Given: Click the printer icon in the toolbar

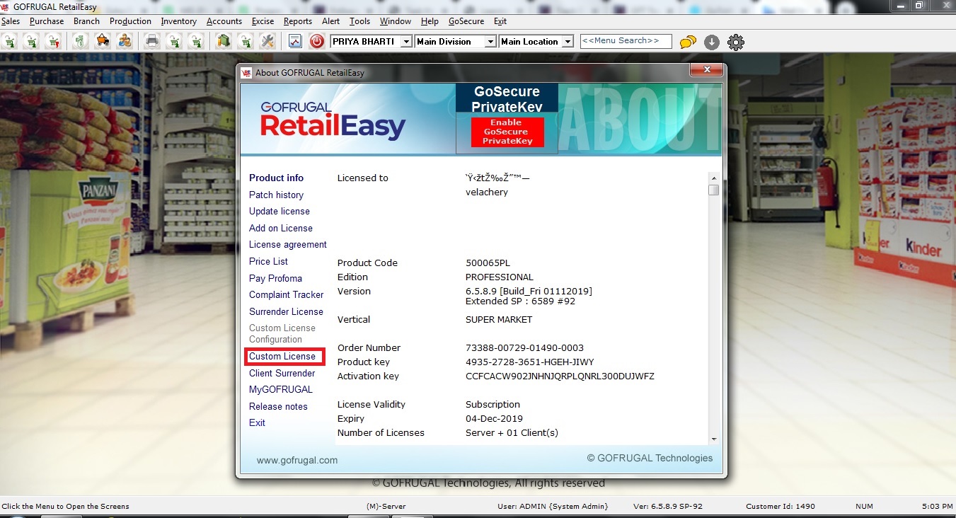Looking at the screenshot, I should [x=152, y=41].
